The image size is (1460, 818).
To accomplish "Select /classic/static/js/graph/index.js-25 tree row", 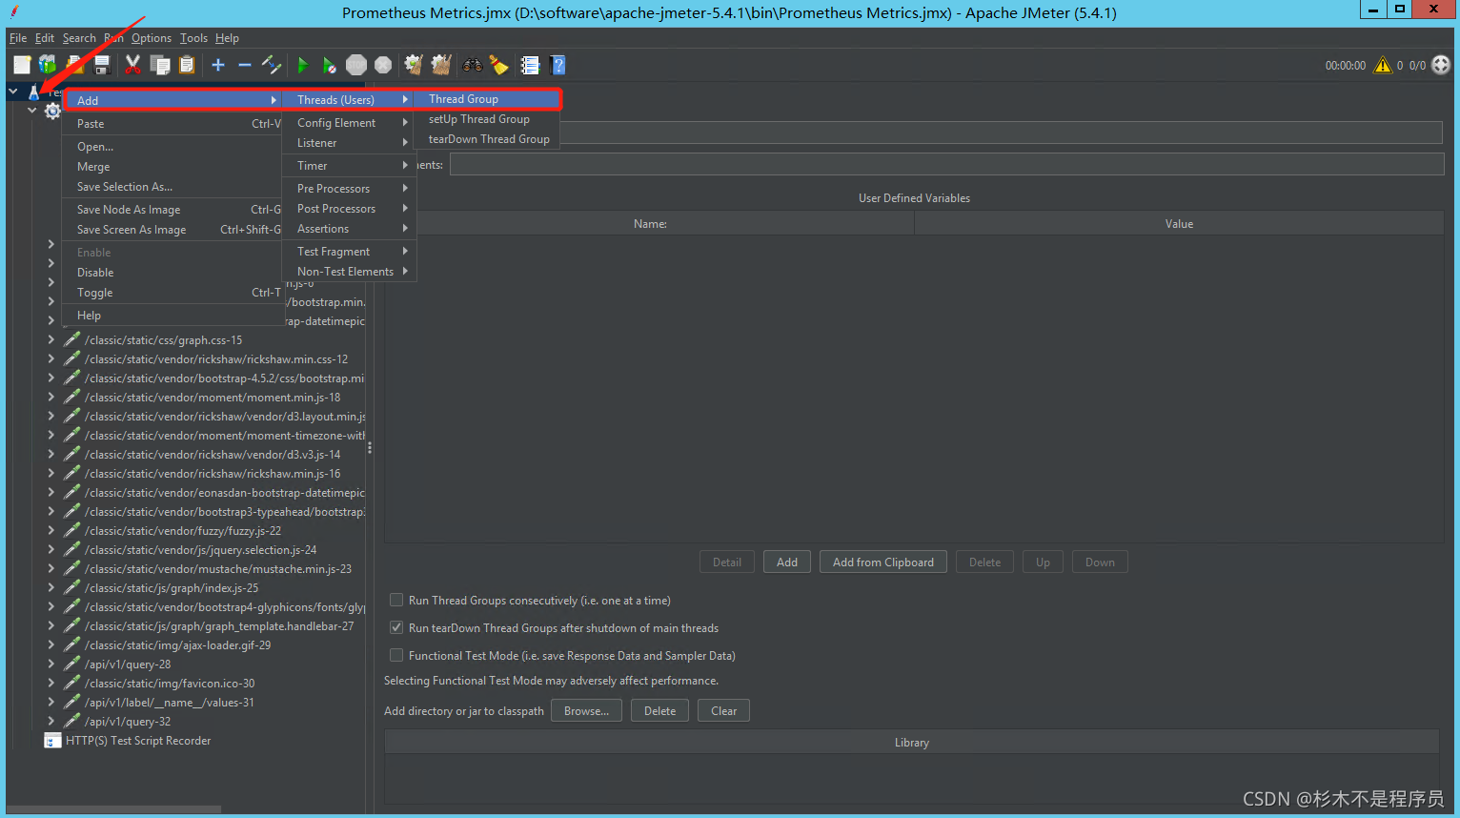I will (172, 588).
